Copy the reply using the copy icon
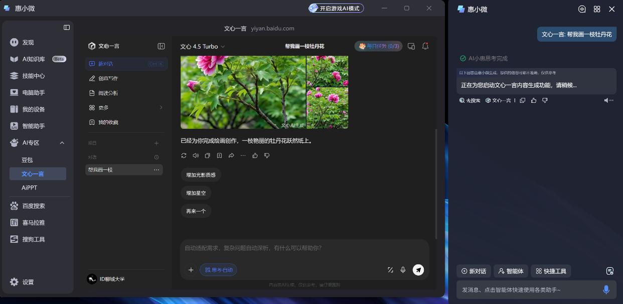This screenshot has width=623, height=304. [x=208, y=156]
